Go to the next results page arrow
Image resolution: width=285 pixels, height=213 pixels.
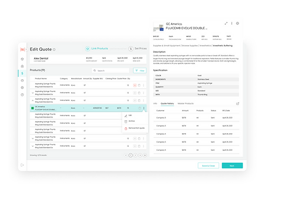145,155
